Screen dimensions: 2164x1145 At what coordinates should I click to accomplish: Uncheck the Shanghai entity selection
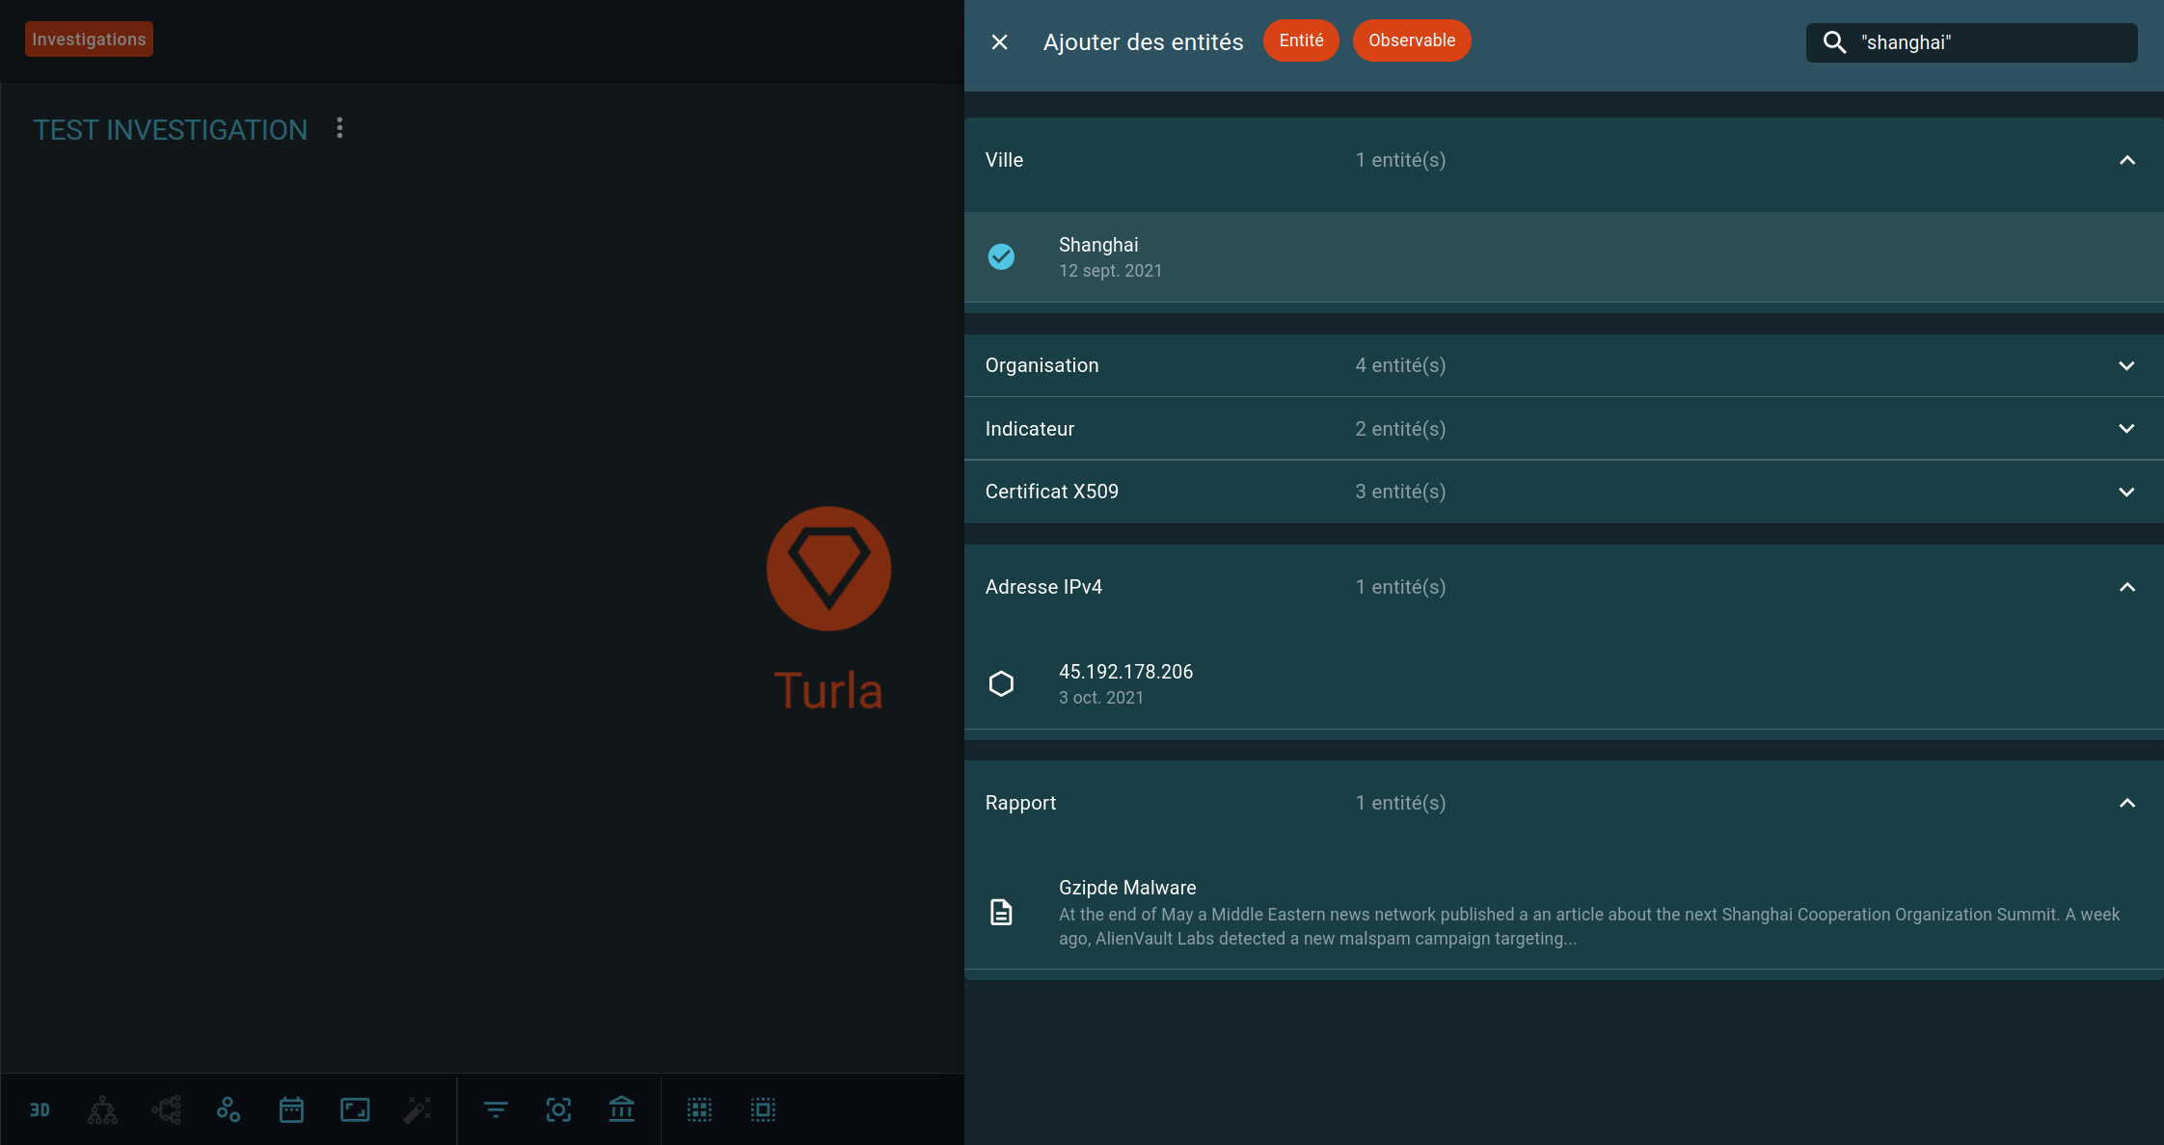1001,256
